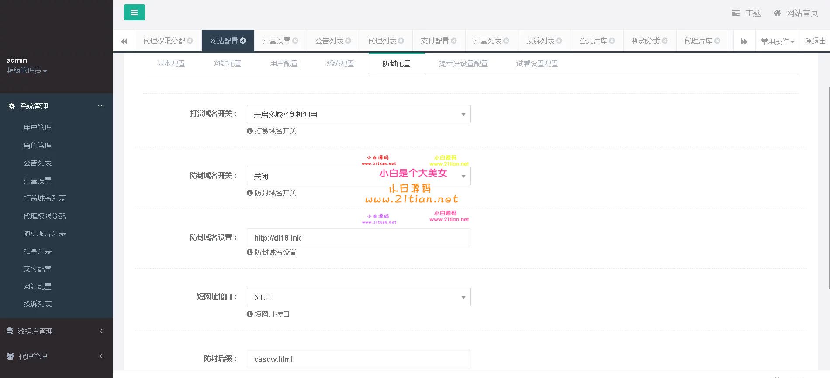Click info icon beside 防封域名开关 hint
This screenshot has height=378, width=830.
(x=250, y=193)
